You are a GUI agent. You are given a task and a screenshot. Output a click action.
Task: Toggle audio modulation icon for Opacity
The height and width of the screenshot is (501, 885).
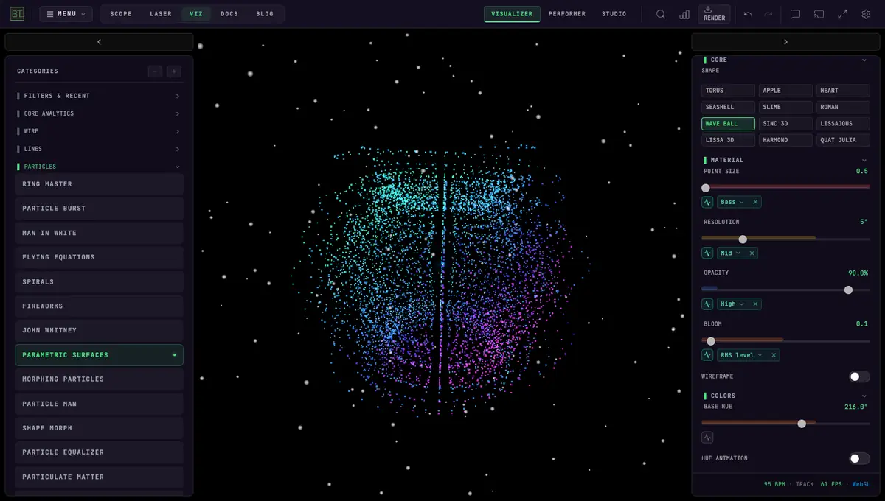[708, 304]
